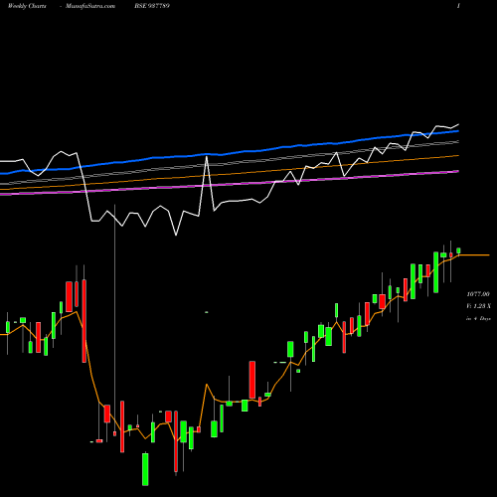Click the tall red candle with the highest top
Viewport: 497px width, 497px height.
[x=84, y=321]
